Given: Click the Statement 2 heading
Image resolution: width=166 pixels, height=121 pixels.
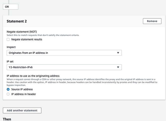Looking at the screenshot, I should pyautogui.click(x=17, y=21).
